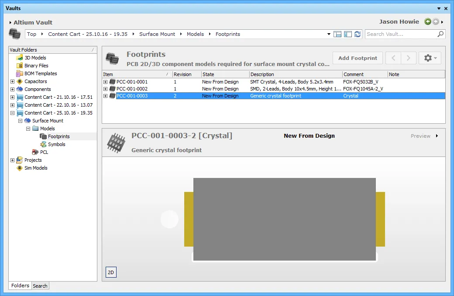Click the 3D footprint preview image
The image size is (454, 296).
pyautogui.click(x=285, y=219)
